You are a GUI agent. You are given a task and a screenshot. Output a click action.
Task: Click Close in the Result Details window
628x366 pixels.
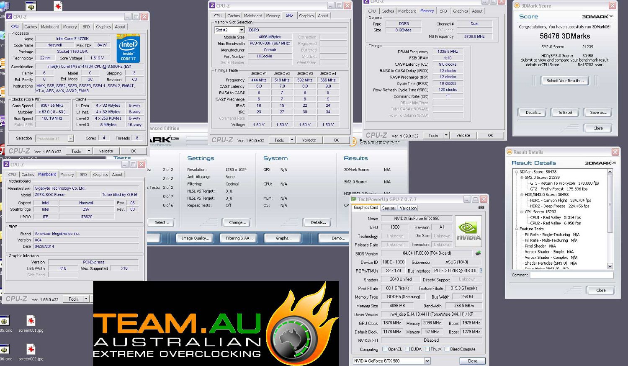pos(601,290)
